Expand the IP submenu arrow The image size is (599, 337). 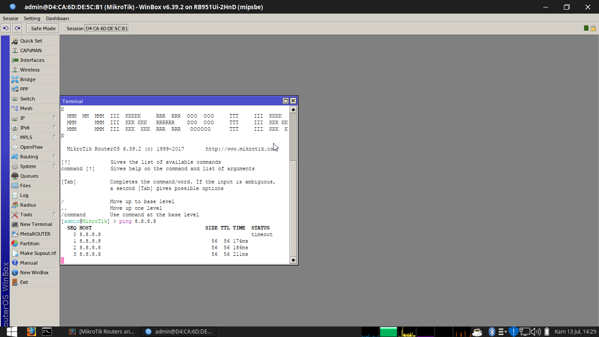55,118
